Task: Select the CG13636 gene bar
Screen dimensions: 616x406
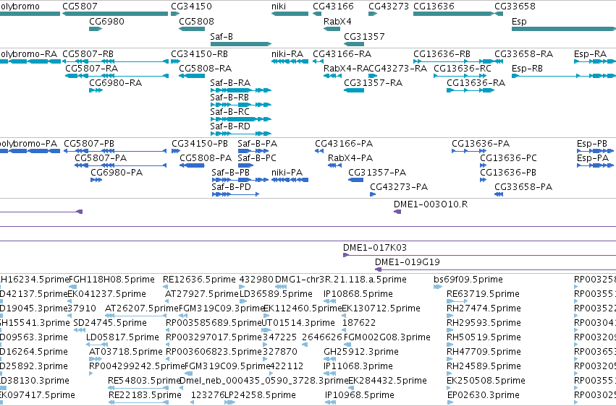Action: (453, 14)
